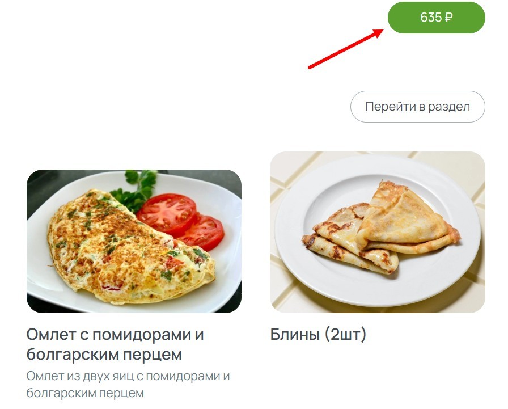Click 'болгарским перцем' line of omelet title

point(104,354)
